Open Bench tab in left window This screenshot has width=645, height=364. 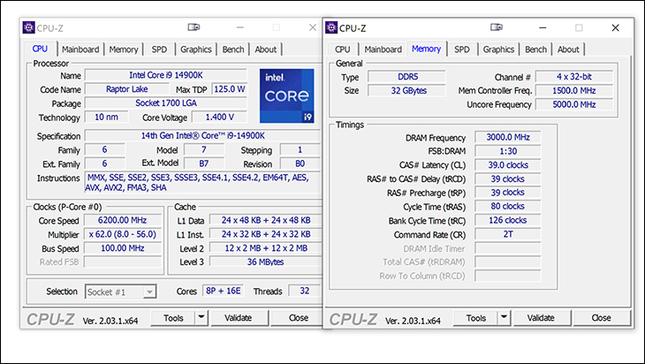[233, 49]
